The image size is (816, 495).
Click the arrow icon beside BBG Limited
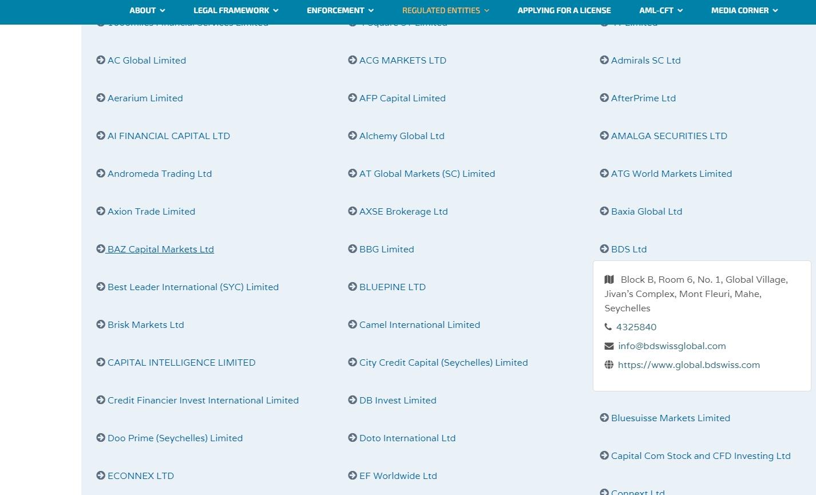(352, 249)
